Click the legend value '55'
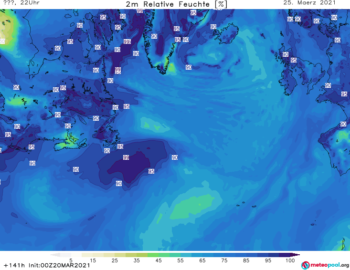Viewport: 350px width, 270px height. click(x=180, y=260)
